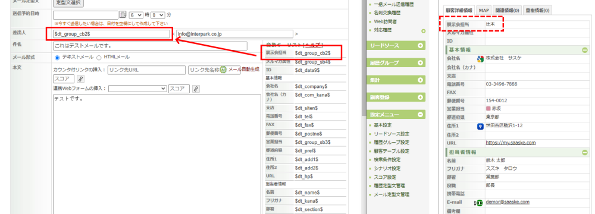The image size is (595, 214).
Task: Click the counter link insert chain icon
Action: 80,79
